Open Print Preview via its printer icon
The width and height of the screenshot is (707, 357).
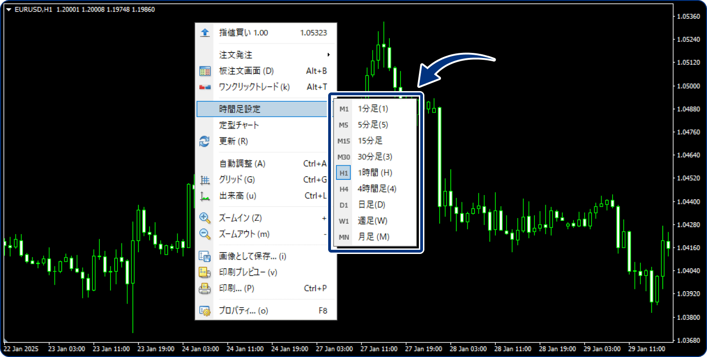pyautogui.click(x=204, y=272)
